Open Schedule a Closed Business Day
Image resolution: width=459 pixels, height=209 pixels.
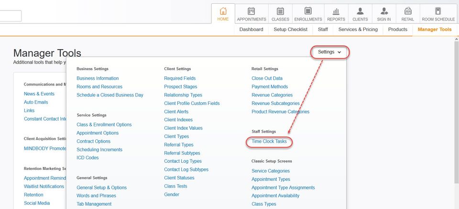pos(110,95)
